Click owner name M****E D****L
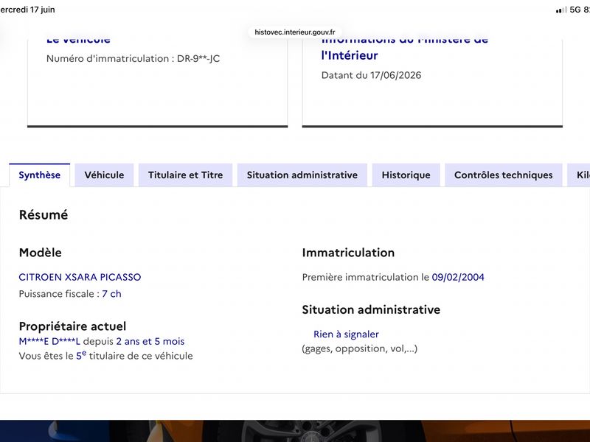The image size is (590, 442). tap(49, 341)
